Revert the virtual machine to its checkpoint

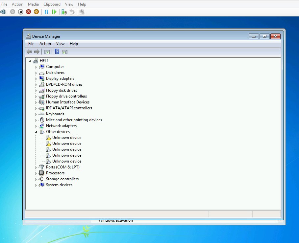coord(72,11)
